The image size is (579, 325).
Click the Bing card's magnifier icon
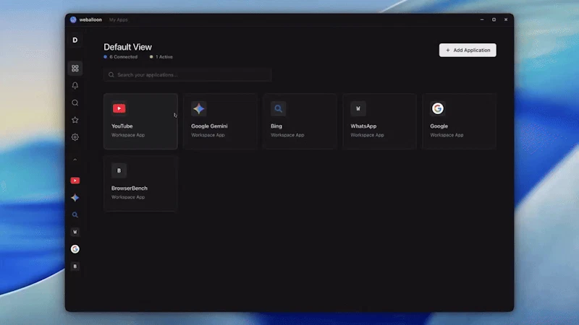tap(278, 108)
